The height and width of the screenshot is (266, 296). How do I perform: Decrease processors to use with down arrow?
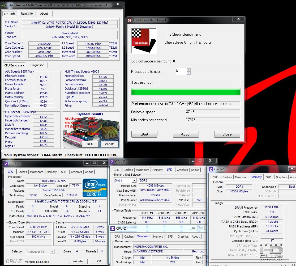pyautogui.click(x=188, y=73)
